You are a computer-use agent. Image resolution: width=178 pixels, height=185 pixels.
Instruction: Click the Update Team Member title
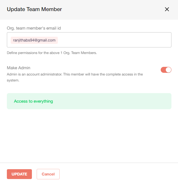tap(34, 9)
